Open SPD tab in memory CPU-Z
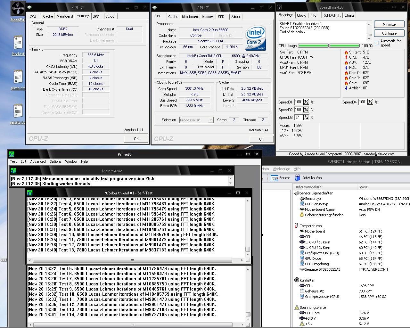Viewport: 410px width, 328px height. pyautogui.click(x=96, y=16)
